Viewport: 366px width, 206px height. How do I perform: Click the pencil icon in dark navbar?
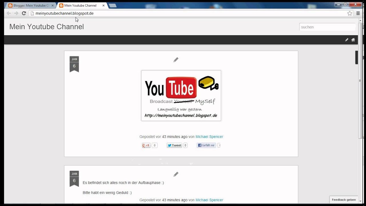pos(347,40)
